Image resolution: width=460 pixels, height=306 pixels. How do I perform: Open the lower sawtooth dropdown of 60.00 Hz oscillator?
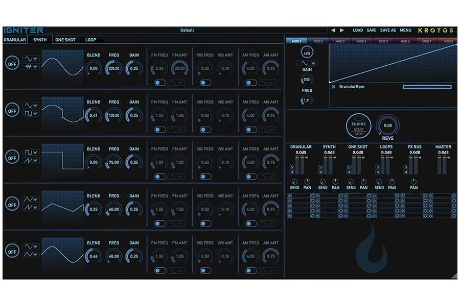tap(31, 208)
